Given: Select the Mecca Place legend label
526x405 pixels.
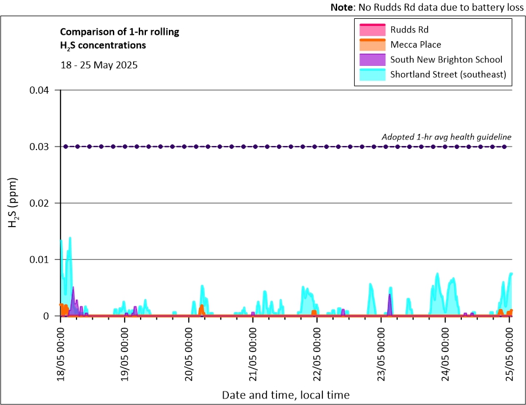Looking at the screenshot, I should (x=415, y=44).
